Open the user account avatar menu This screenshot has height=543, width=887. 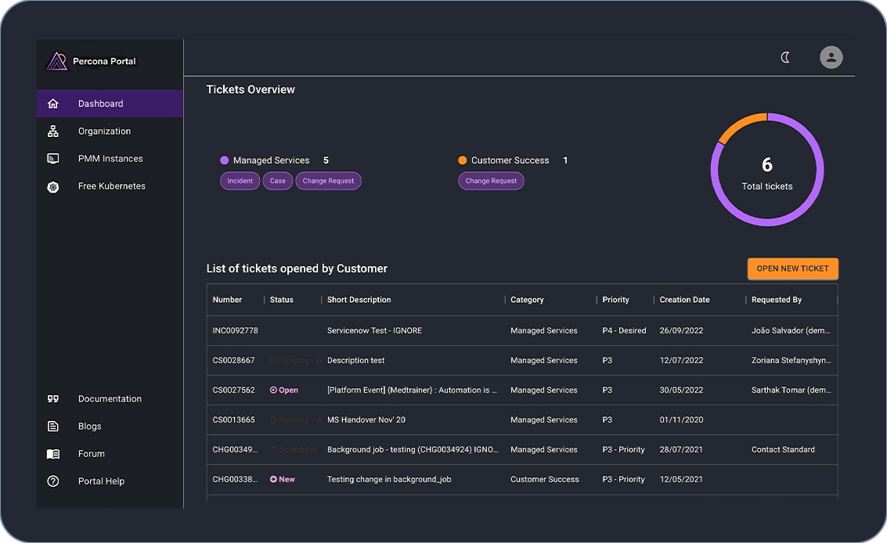tap(831, 57)
